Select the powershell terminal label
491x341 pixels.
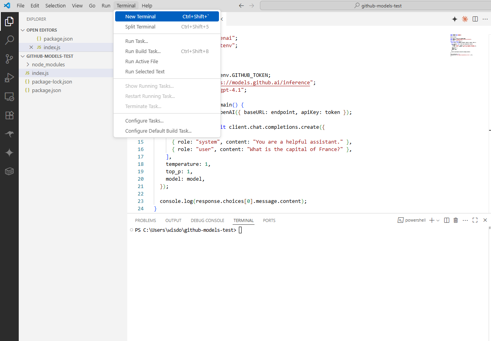click(x=412, y=220)
